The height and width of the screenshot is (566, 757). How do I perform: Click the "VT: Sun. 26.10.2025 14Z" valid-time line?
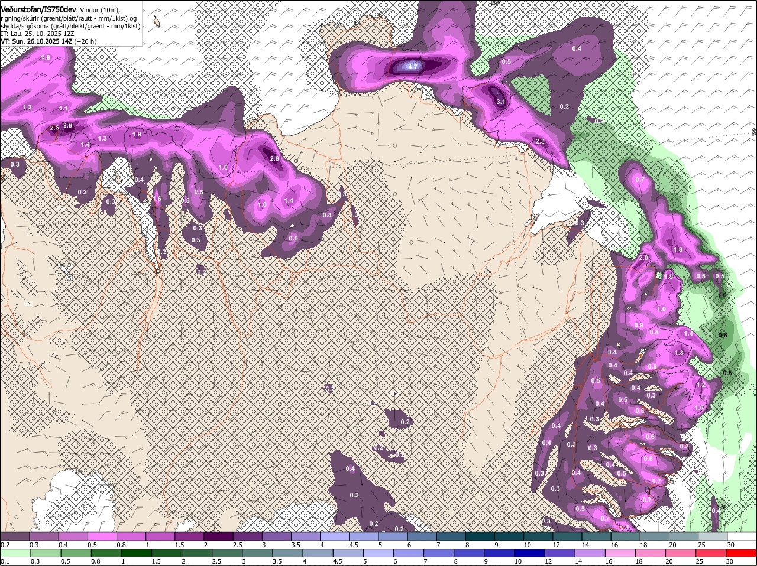35,41
